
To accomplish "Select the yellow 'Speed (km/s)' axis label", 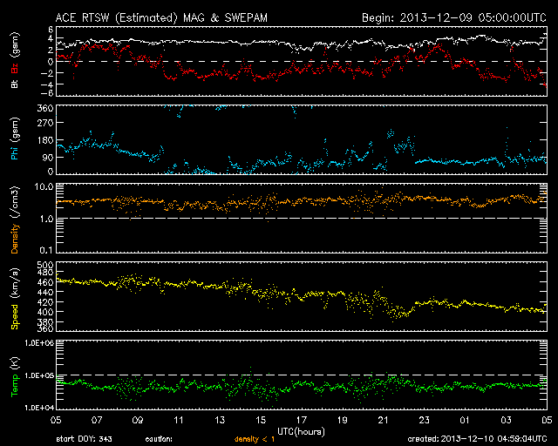I will coord(15,299).
